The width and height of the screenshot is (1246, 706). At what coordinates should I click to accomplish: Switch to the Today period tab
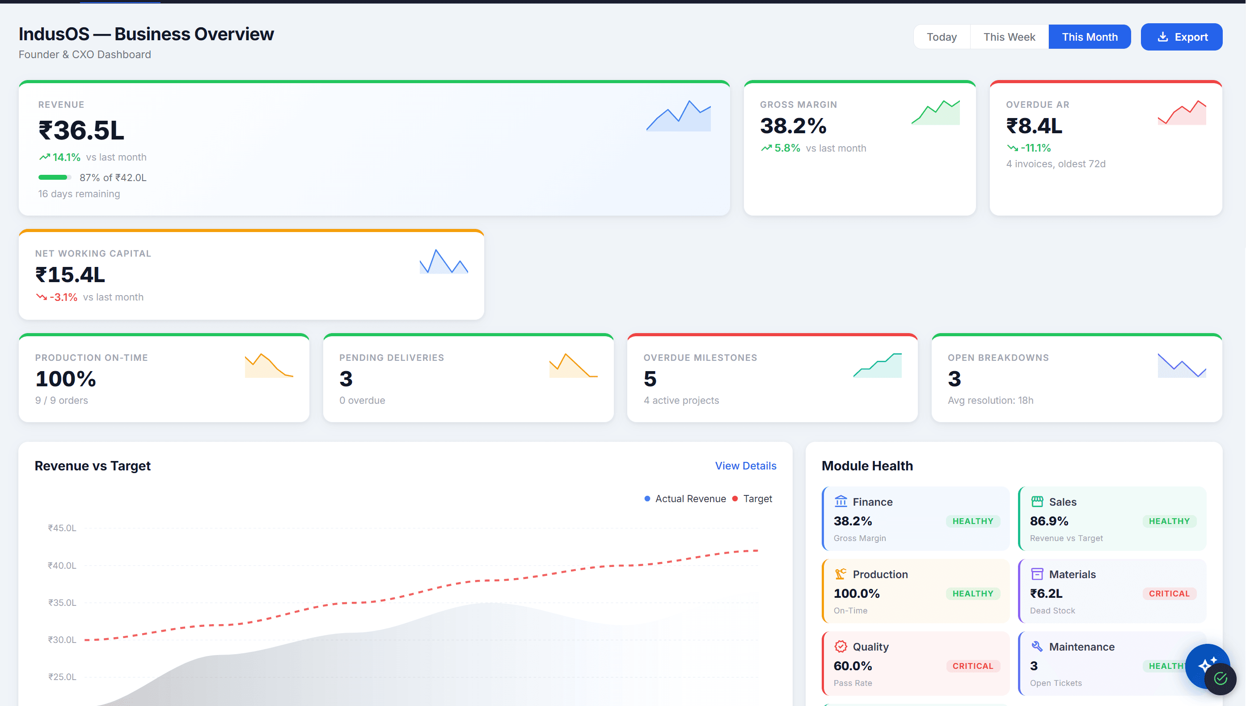click(942, 37)
